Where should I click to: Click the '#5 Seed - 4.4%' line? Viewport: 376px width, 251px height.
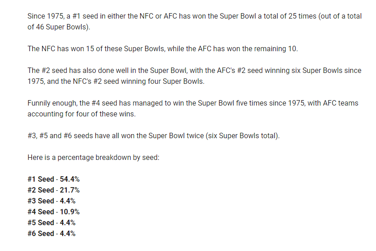(52, 222)
